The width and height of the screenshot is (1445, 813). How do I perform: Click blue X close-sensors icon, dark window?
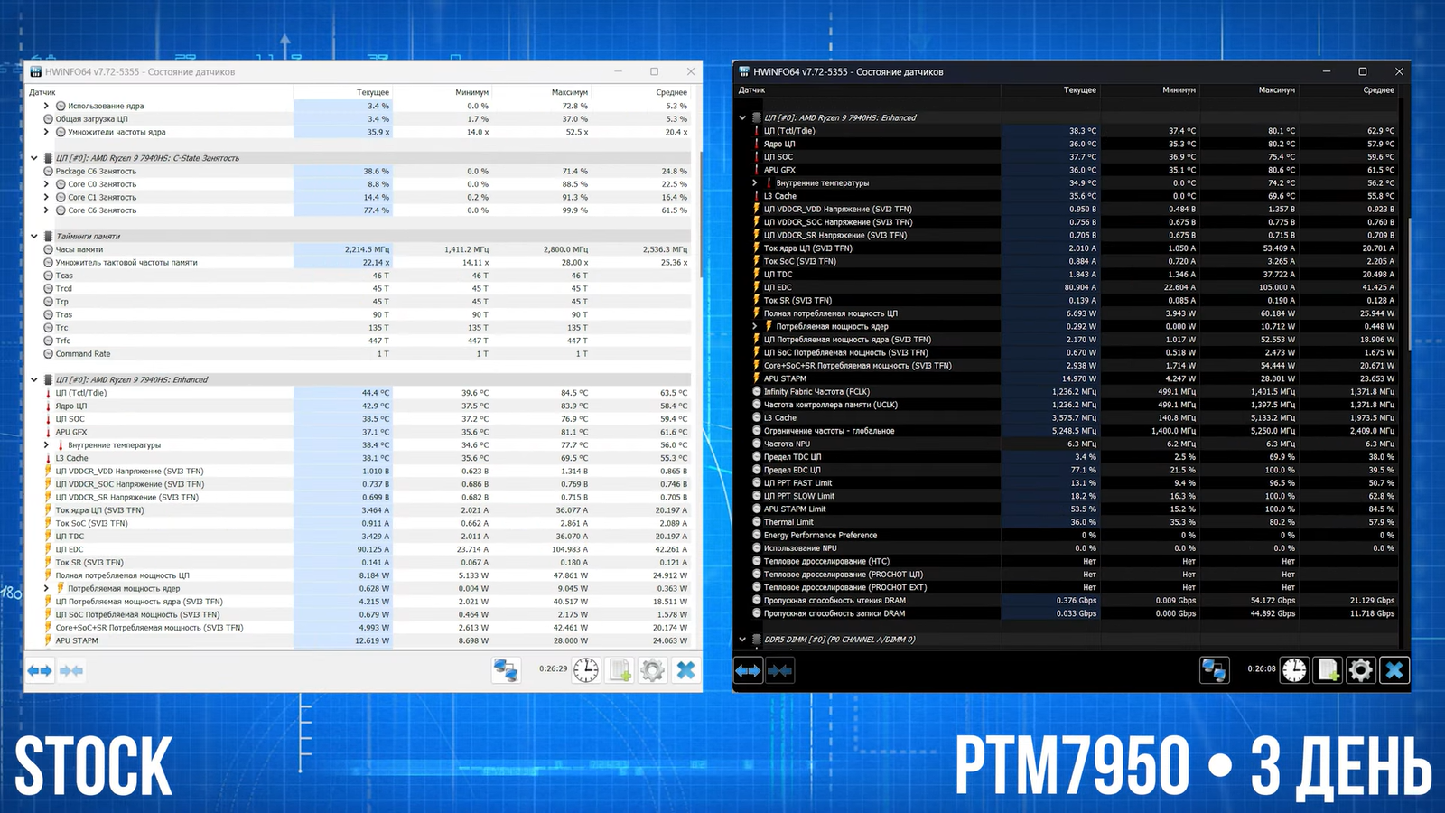coord(1394,670)
